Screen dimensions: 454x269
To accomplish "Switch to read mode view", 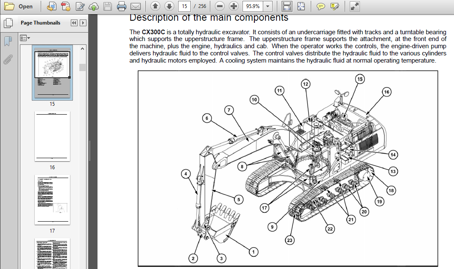I will 354,6.
